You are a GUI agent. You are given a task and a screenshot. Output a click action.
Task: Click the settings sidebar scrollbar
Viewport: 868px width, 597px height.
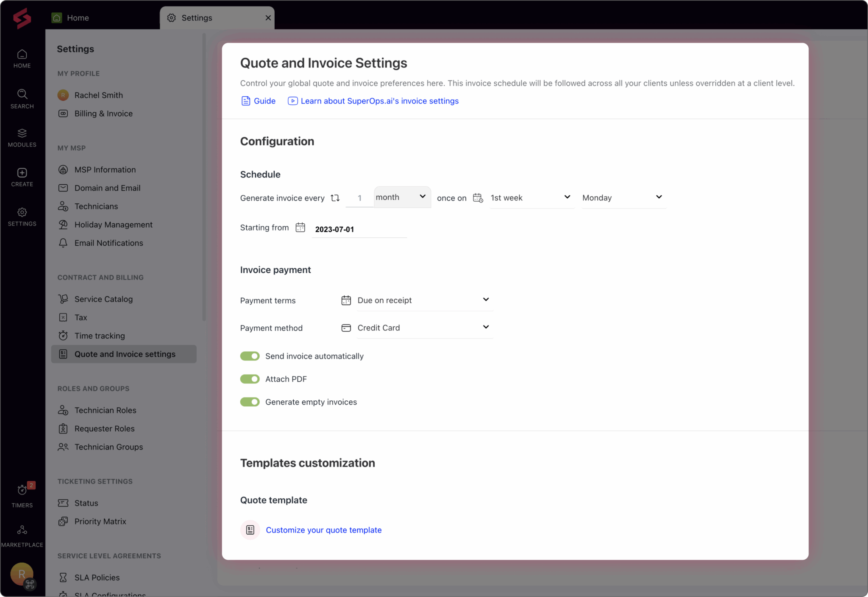204,178
